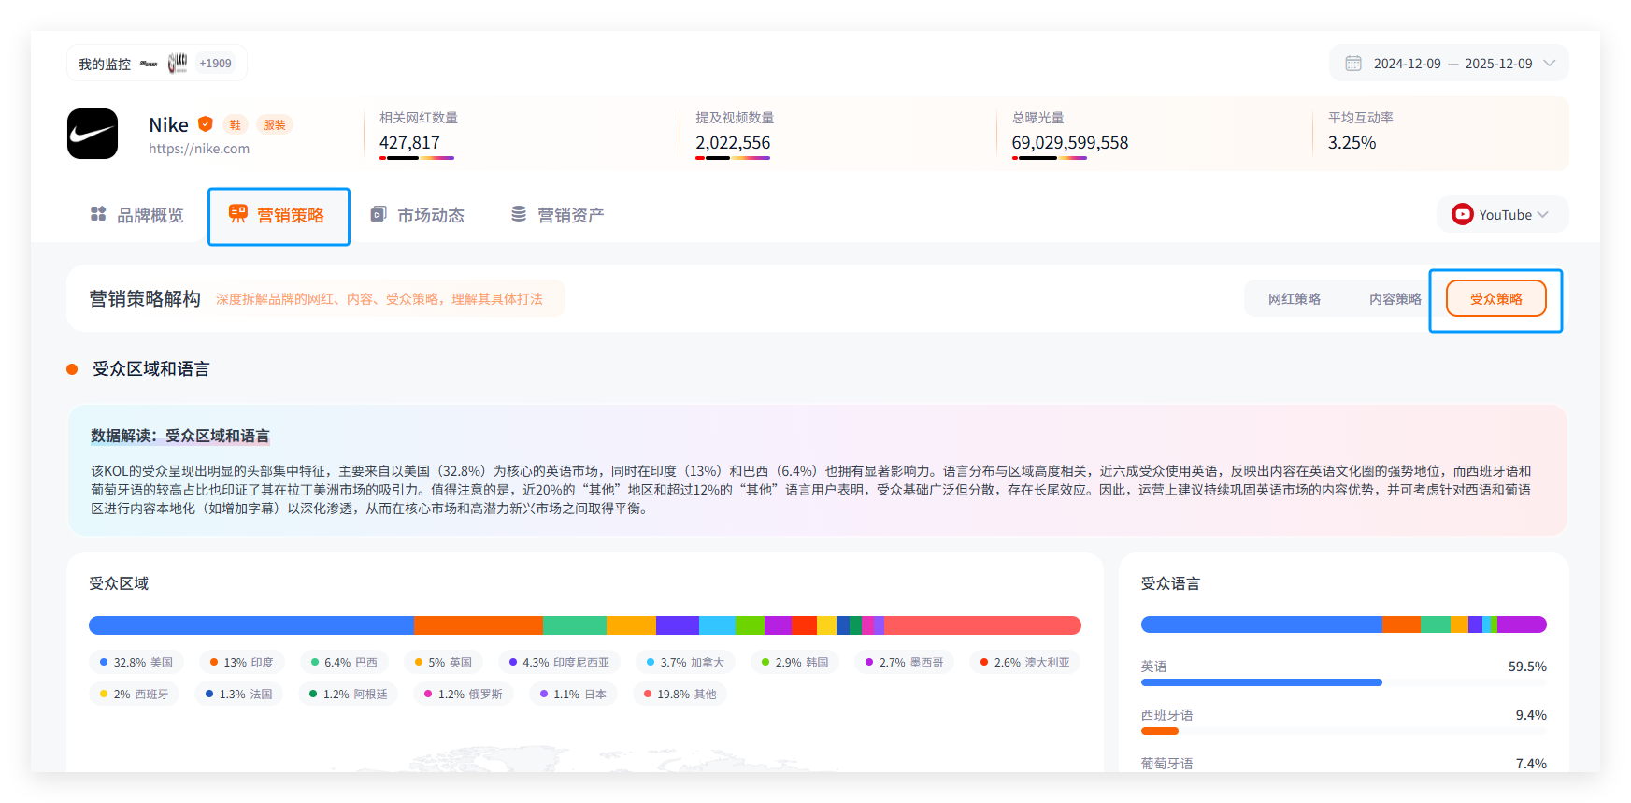Image resolution: width=1631 pixels, height=803 pixels.
Task: Click the 内容策略 button
Action: [1395, 299]
